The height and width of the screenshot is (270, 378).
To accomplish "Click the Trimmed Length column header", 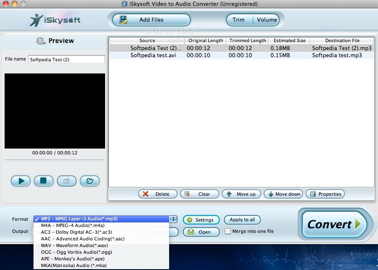I will [247, 40].
